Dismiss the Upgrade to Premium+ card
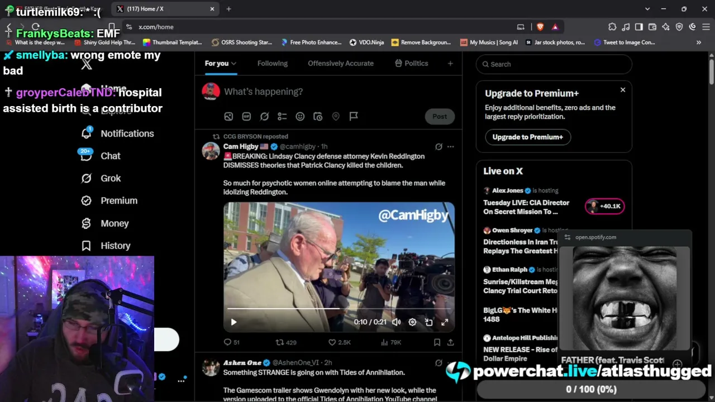This screenshot has height=402, width=715. [x=623, y=89]
